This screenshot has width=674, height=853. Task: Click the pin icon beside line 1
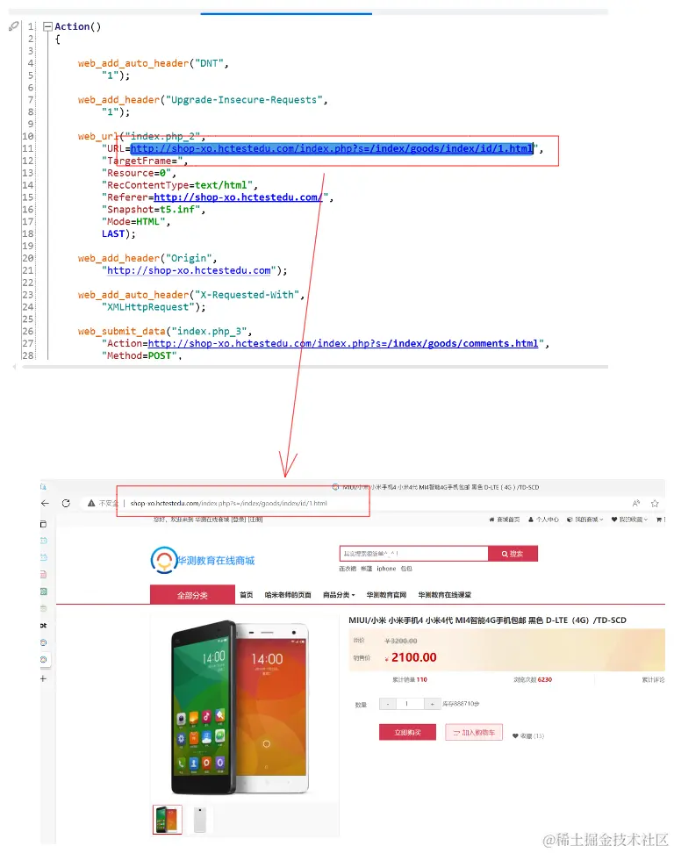coord(13,25)
